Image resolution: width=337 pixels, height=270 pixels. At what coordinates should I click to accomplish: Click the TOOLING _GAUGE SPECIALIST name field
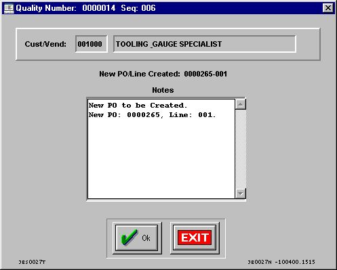(205, 44)
